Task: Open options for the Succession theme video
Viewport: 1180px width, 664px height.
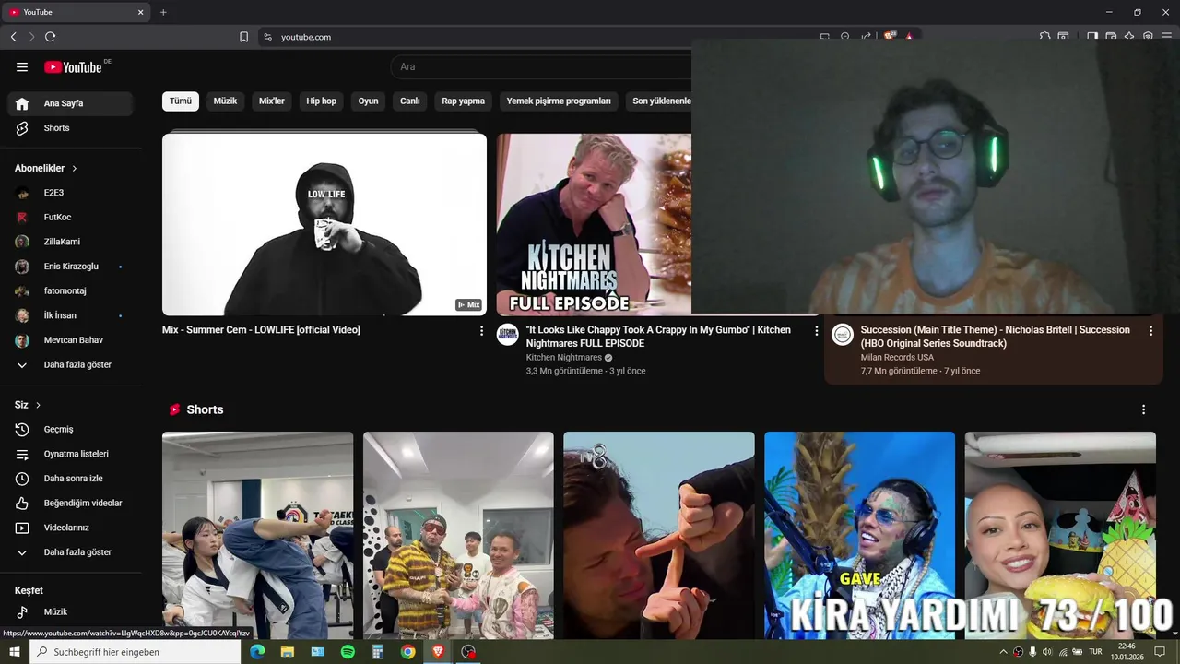Action: (x=1150, y=330)
